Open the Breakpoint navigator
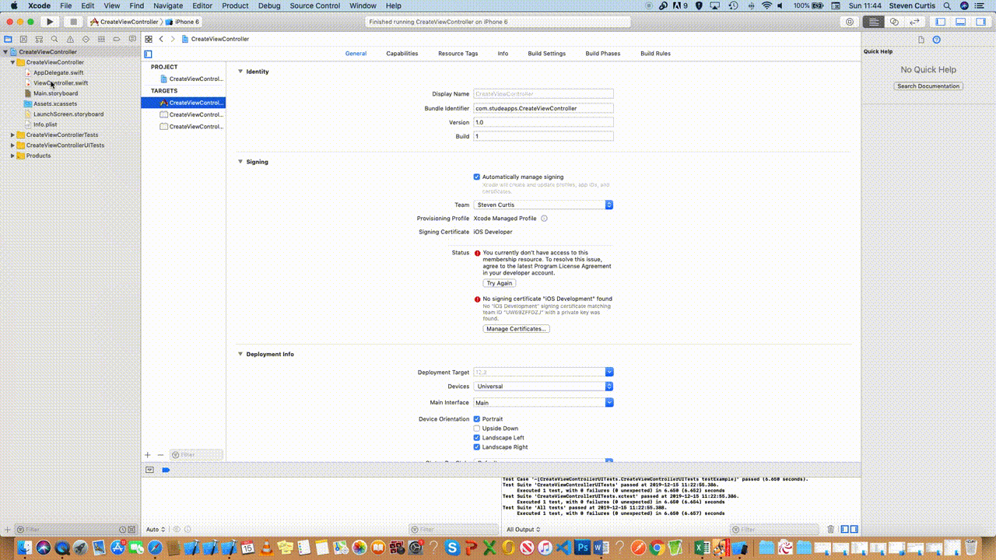This screenshot has width=996, height=560. pos(117,39)
